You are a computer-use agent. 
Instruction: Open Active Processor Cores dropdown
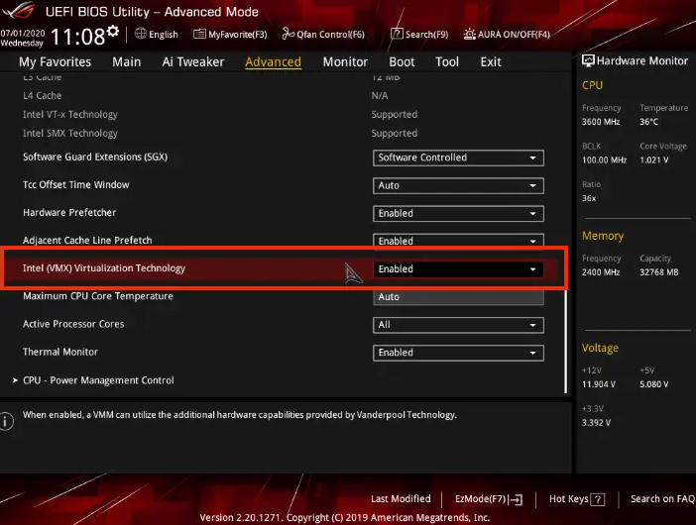458,325
